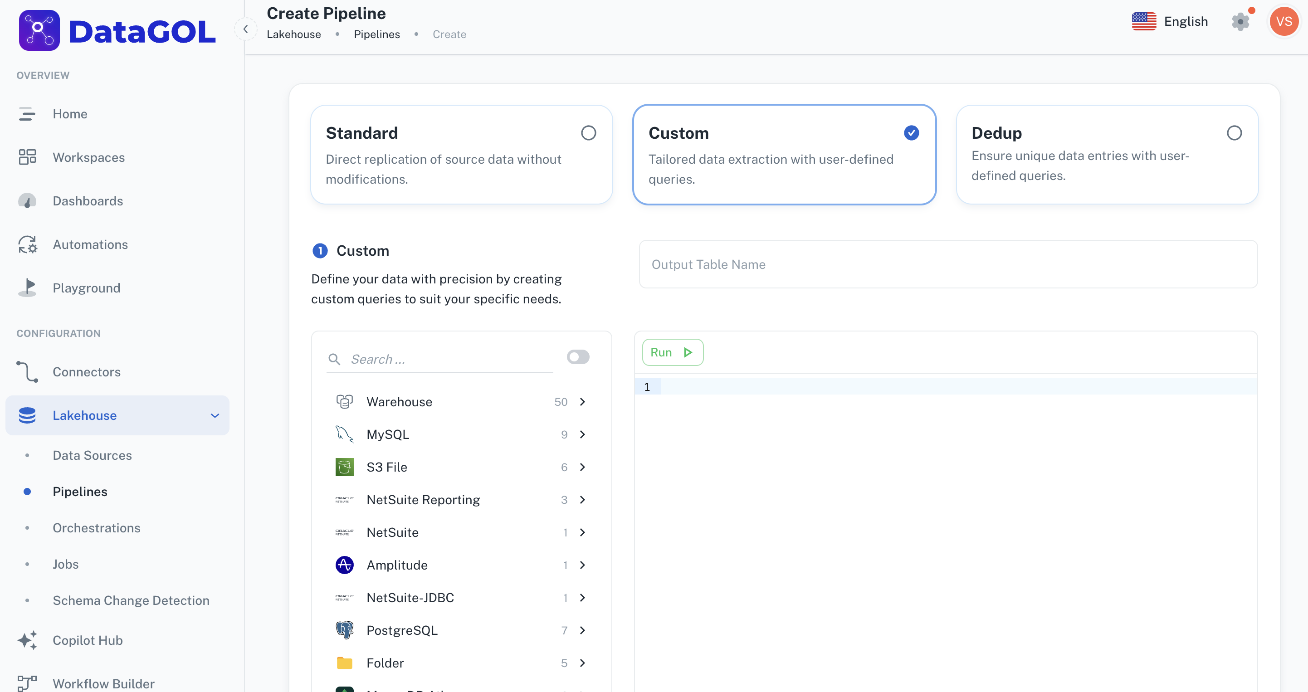Click Pipelines breadcrumb link

point(377,34)
